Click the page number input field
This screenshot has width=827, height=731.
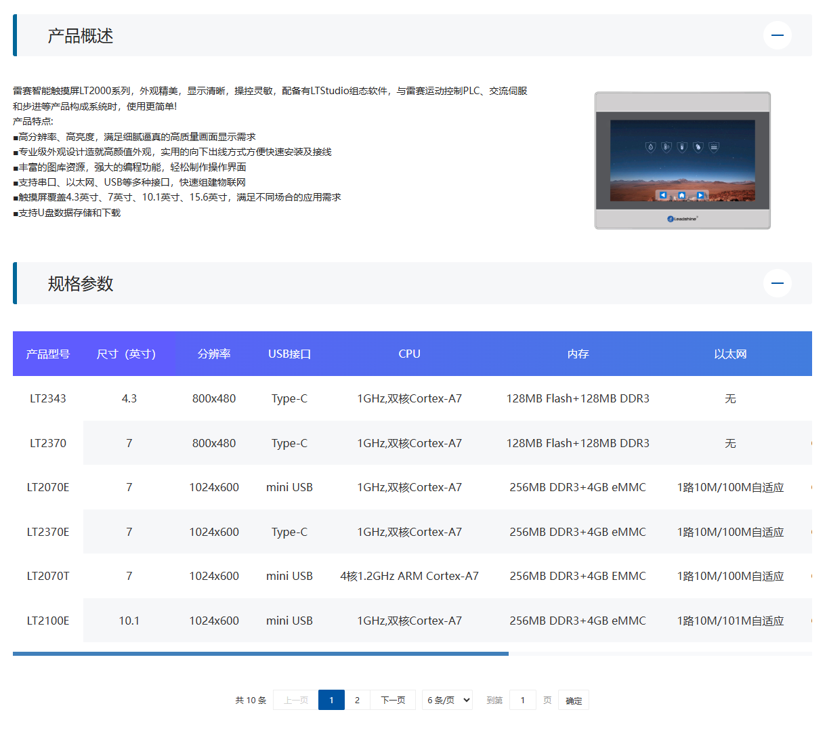point(522,700)
